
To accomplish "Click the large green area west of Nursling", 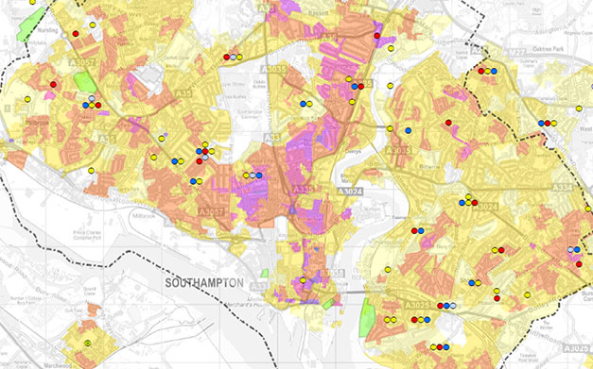I will coord(30,25).
